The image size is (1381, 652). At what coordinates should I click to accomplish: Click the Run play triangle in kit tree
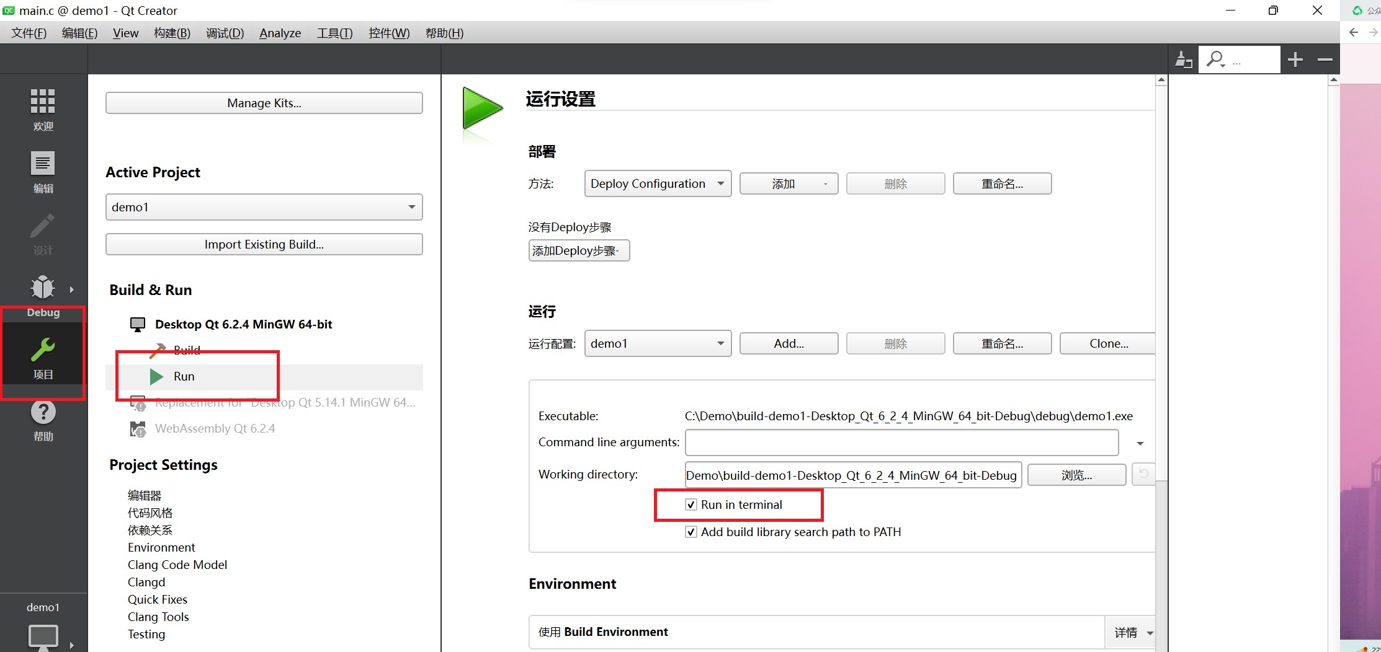click(156, 376)
